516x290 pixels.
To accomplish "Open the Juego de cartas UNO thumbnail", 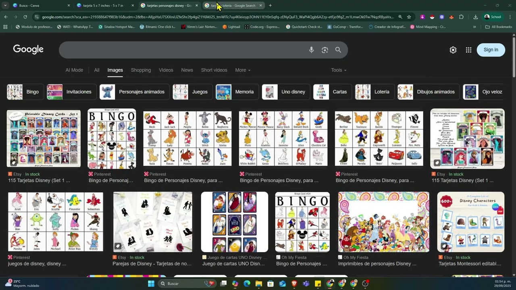I will click(235, 222).
